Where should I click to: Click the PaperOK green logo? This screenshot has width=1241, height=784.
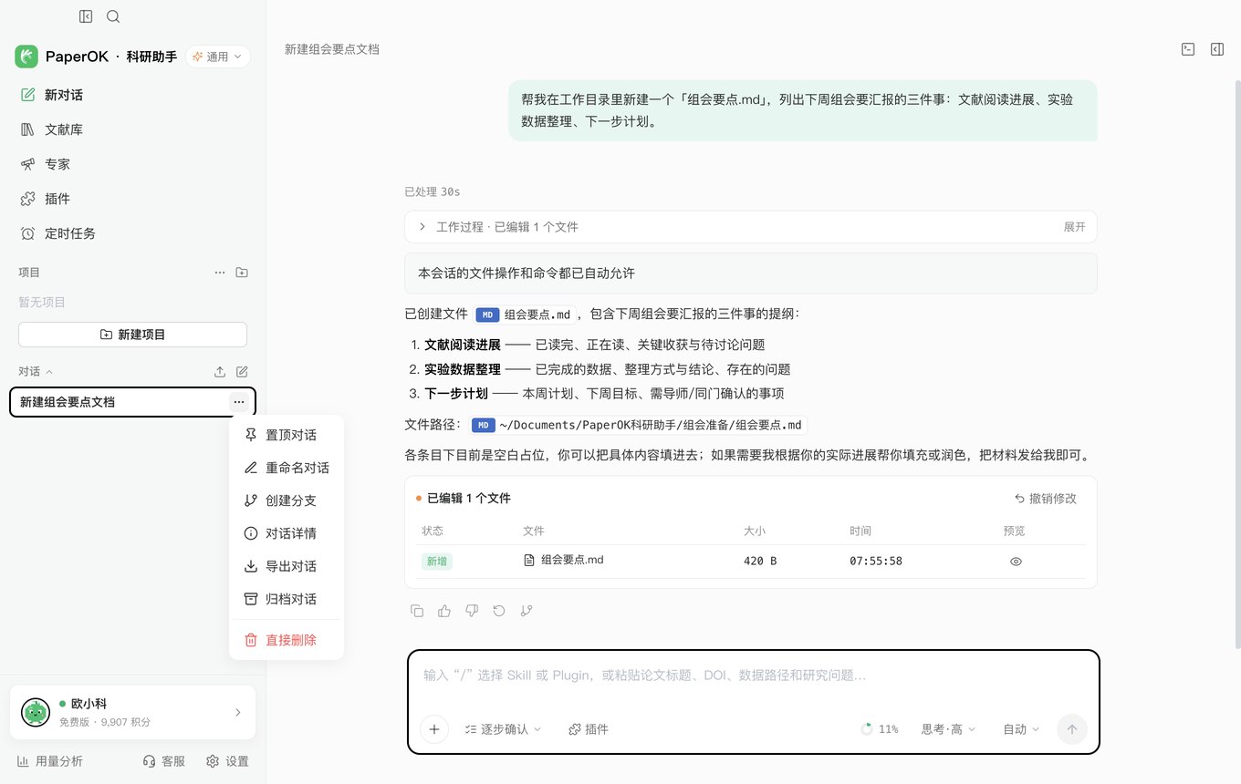(26, 57)
